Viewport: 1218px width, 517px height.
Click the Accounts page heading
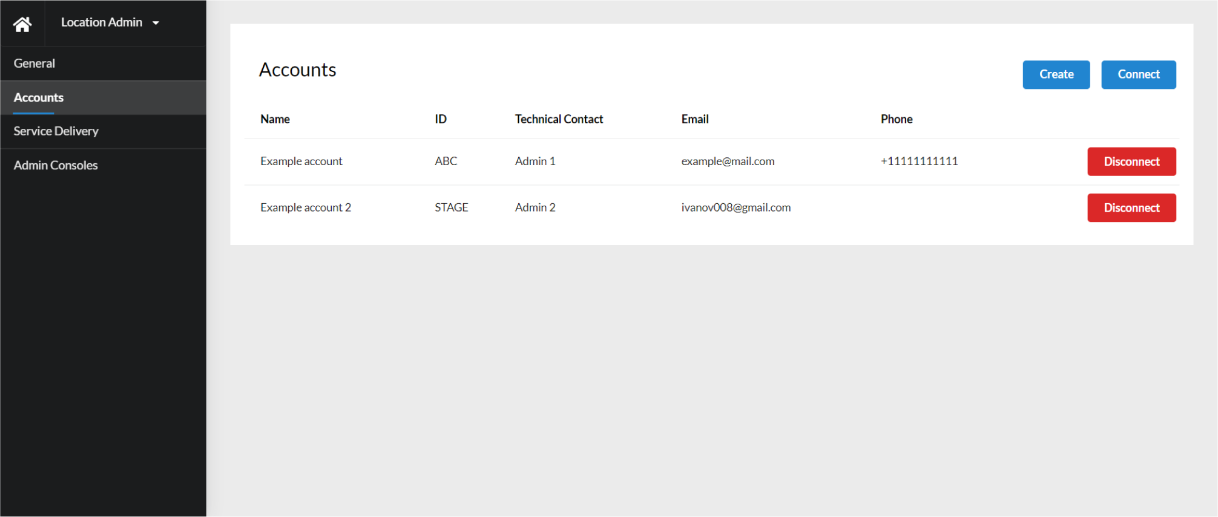point(297,70)
